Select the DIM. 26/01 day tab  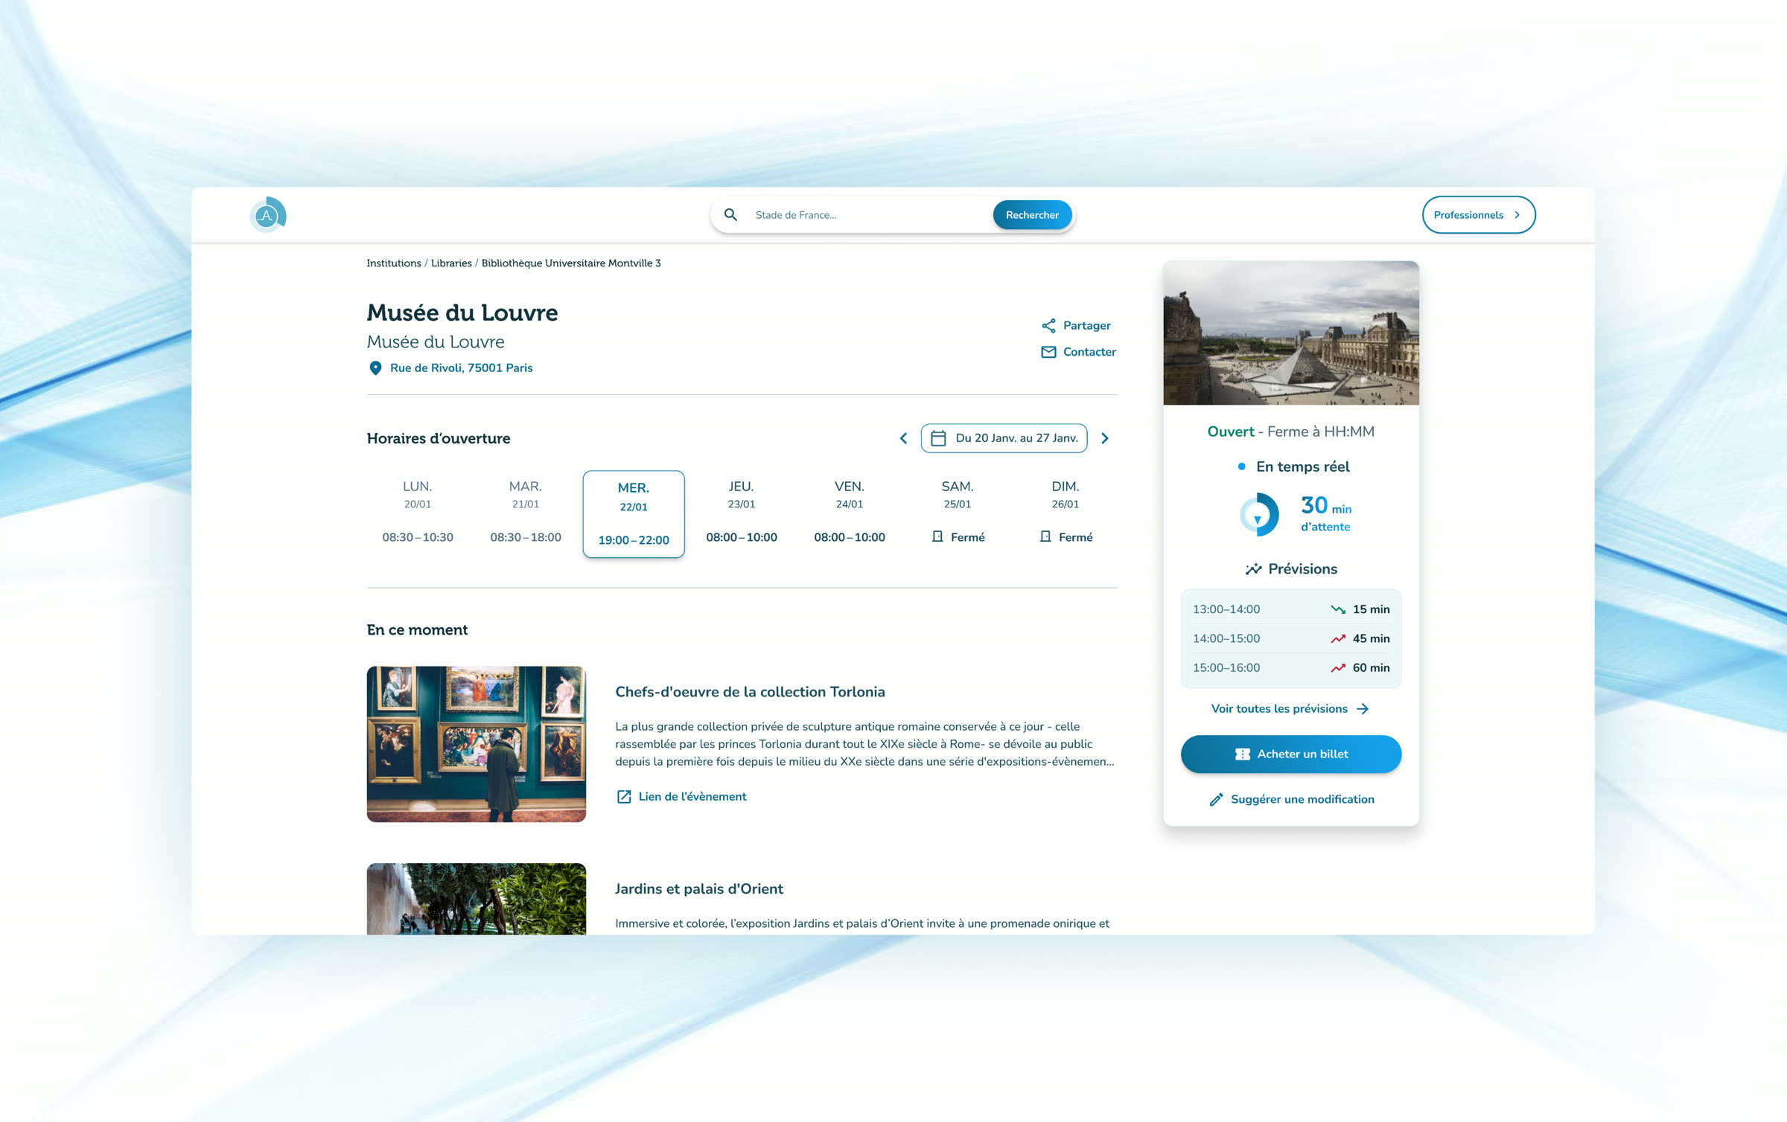coord(1065,513)
